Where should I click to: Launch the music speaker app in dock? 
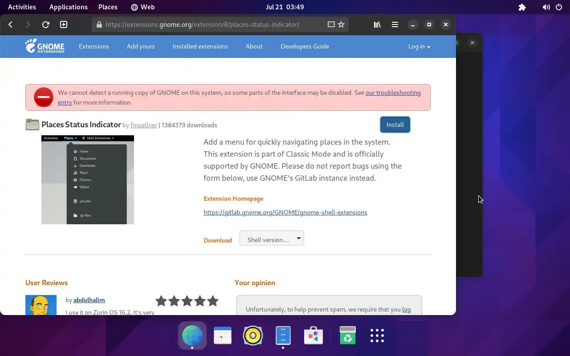(253, 336)
